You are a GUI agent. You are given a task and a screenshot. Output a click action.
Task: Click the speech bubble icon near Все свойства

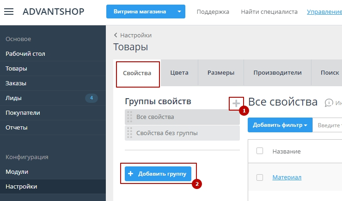click(x=329, y=103)
